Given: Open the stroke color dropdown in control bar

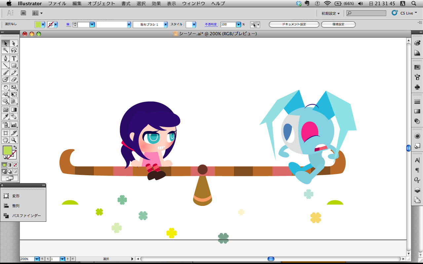Looking at the screenshot, I should (56, 24).
